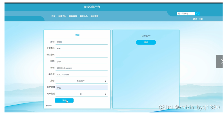The height and width of the screenshot is (113, 224).
Task: Focus the 输入关键词 search box
Action: coord(186,13)
